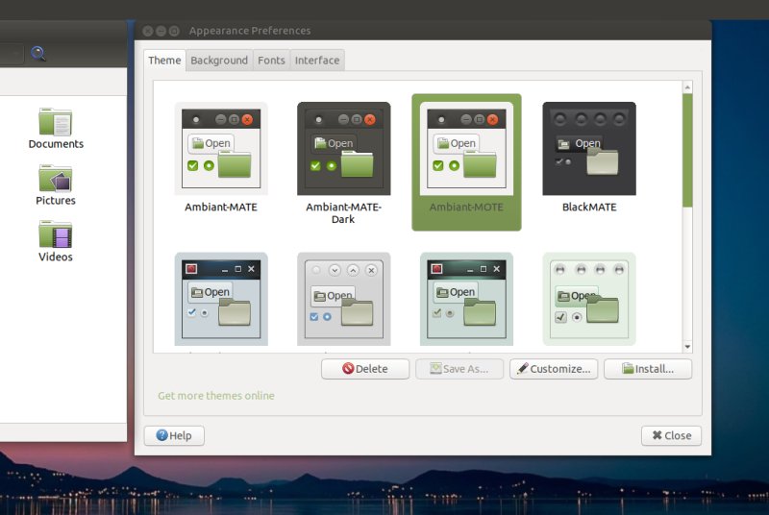Click the Save As... button
Screen dimensions: 769x515
coord(459,369)
